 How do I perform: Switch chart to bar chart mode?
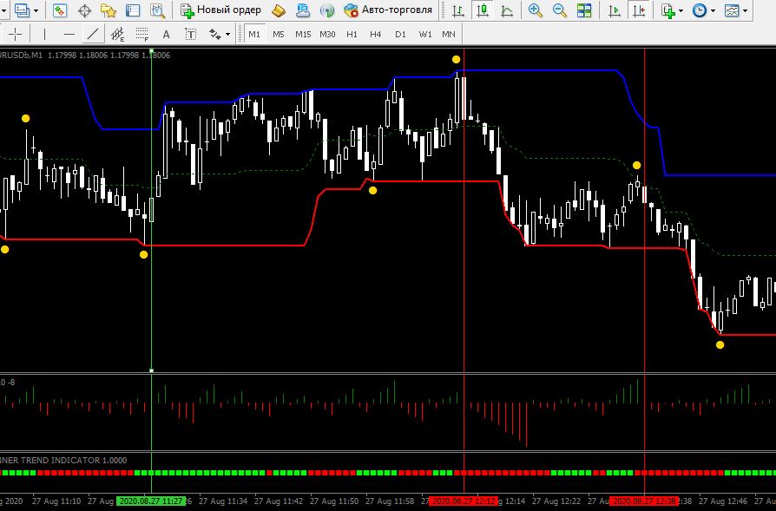(x=458, y=10)
